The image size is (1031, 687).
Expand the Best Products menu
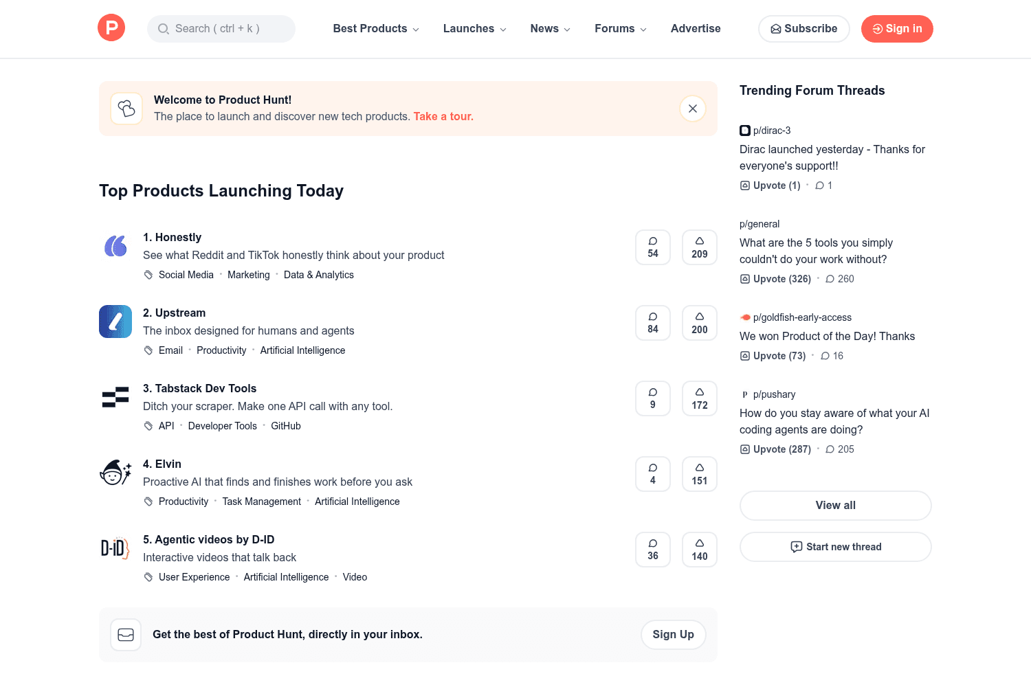(376, 29)
